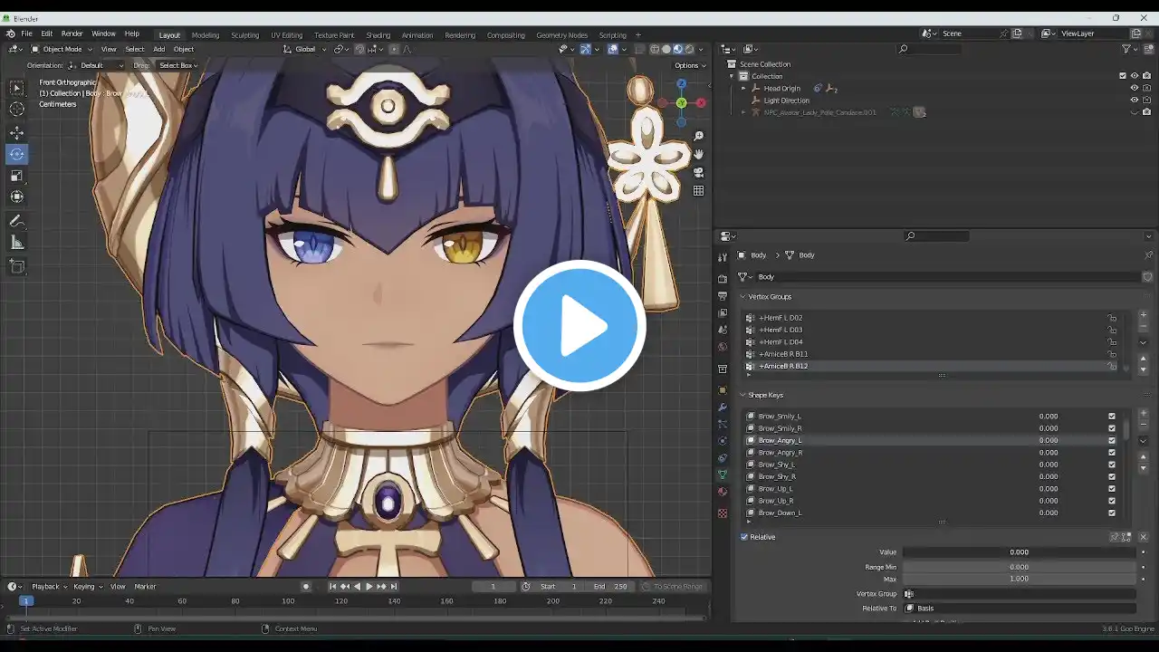
Task: Open the Object Data mesh properties tab
Action: (723, 475)
